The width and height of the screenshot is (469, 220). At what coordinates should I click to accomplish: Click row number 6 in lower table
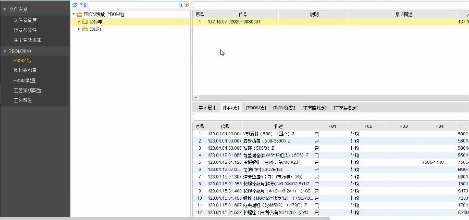point(200,170)
